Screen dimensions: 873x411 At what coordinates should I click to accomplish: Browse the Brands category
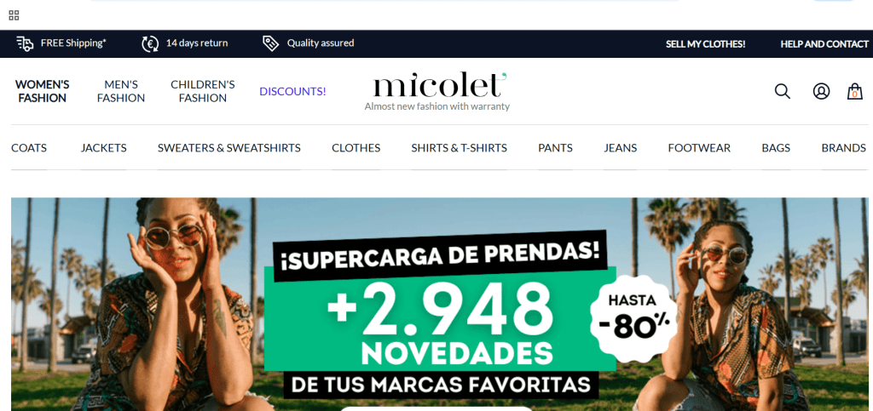pyautogui.click(x=843, y=148)
